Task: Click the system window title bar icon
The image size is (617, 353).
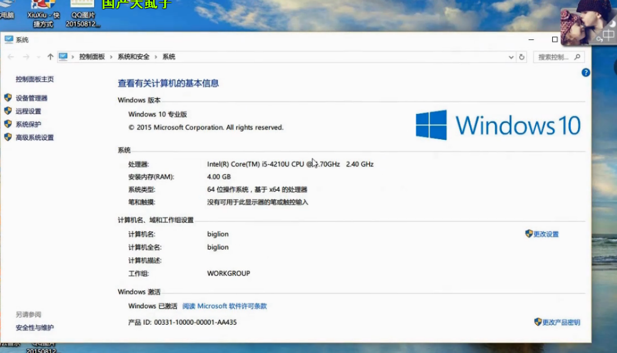Action: pyautogui.click(x=9, y=40)
